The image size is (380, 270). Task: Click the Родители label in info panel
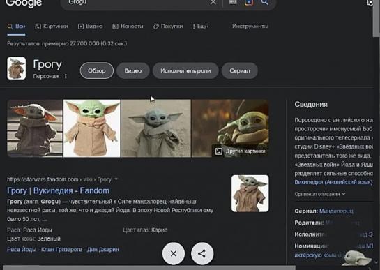click(x=309, y=223)
